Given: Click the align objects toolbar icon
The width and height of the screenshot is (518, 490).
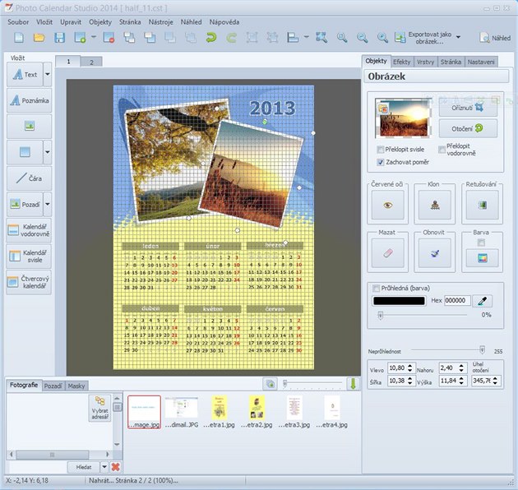Looking at the screenshot, I should pyautogui.click(x=293, y=38).
